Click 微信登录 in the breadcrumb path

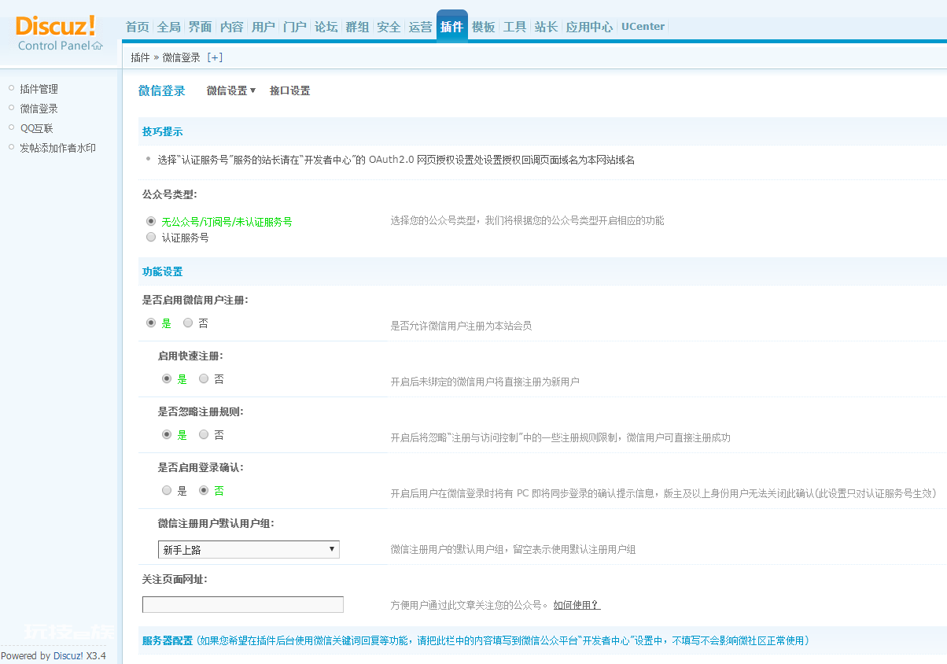click(182, 57)
